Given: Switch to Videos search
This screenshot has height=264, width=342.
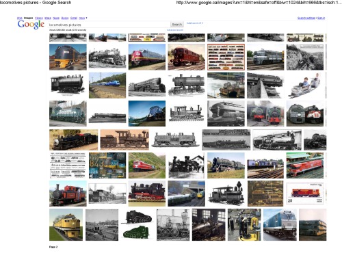Looking at the screenshot, I should 39,18.
